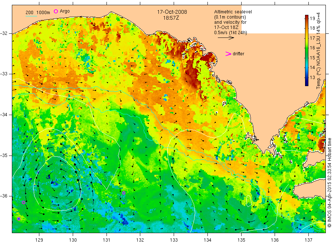Screen dimensions: 334x245
Task: Click the longitude axis label '133'
Action: [x=174, y=240]
